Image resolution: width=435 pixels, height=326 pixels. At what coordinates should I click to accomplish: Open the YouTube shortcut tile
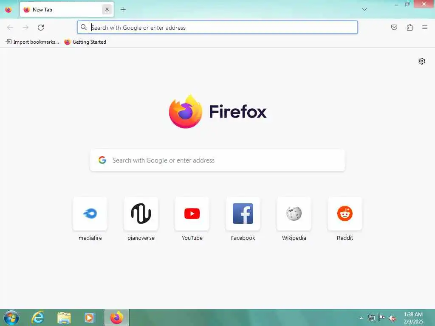pos(192,214)
